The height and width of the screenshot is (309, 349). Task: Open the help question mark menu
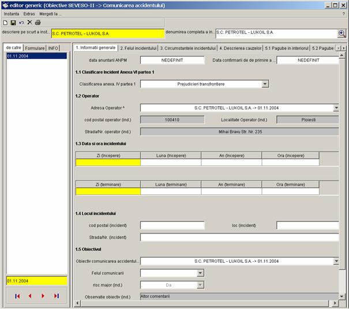343,13
